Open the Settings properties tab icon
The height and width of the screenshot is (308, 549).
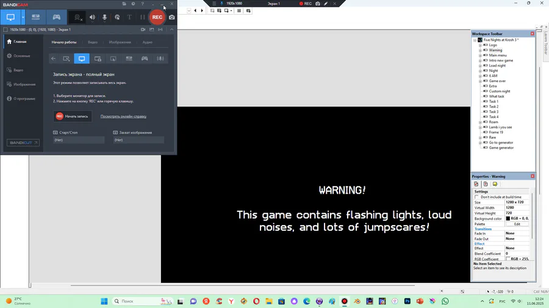pyautogui.click(x=476, y=184)
